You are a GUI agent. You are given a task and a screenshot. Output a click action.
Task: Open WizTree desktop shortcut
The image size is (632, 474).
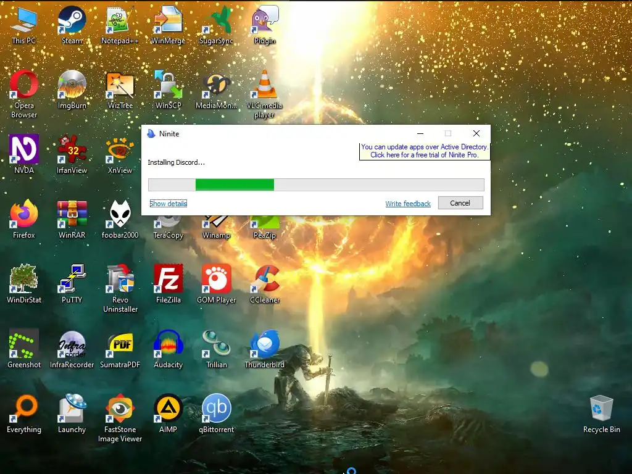tap(120, 89)
